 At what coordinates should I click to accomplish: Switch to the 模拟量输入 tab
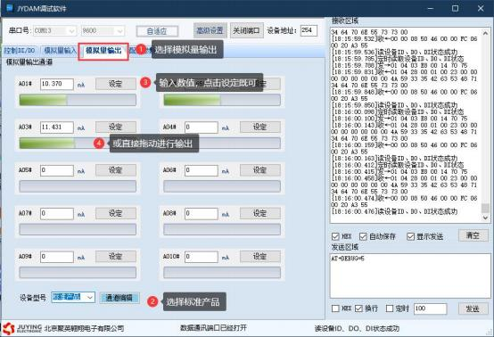click(x=60, y=51)
